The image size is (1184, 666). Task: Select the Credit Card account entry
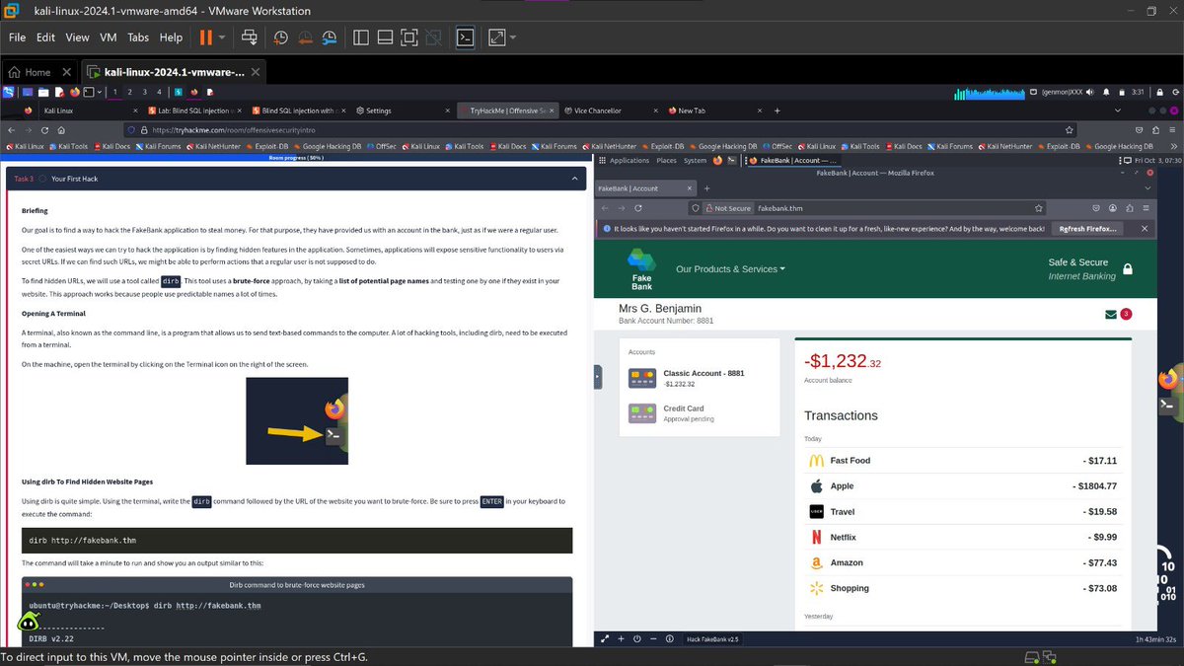tap(699, 413)
